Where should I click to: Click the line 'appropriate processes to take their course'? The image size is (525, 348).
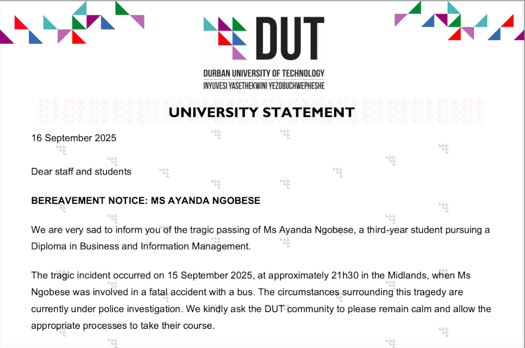click(122, 326)
